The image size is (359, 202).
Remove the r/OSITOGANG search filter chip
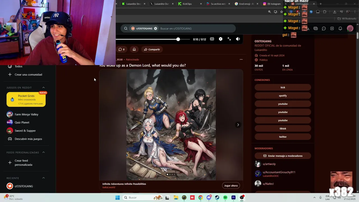pyautogui.click(x=155, y=28)
